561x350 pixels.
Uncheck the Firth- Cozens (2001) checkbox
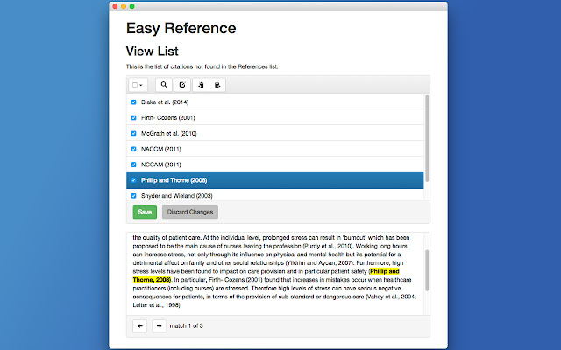tap(134, 117)
